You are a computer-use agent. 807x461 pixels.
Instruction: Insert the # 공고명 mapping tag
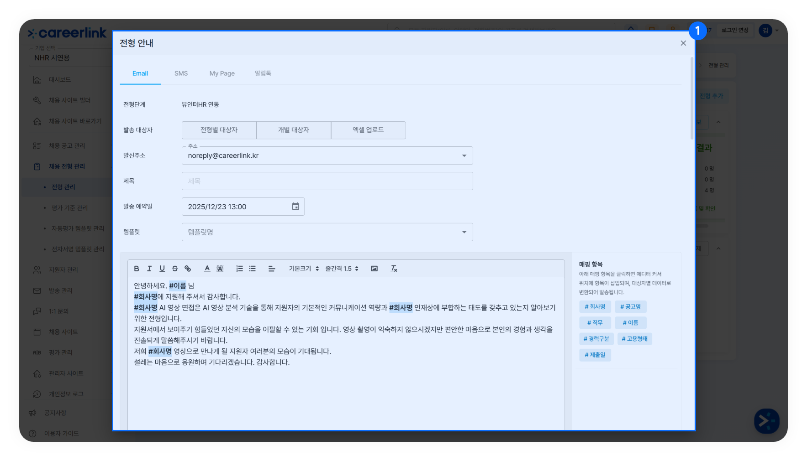[630, 307]
